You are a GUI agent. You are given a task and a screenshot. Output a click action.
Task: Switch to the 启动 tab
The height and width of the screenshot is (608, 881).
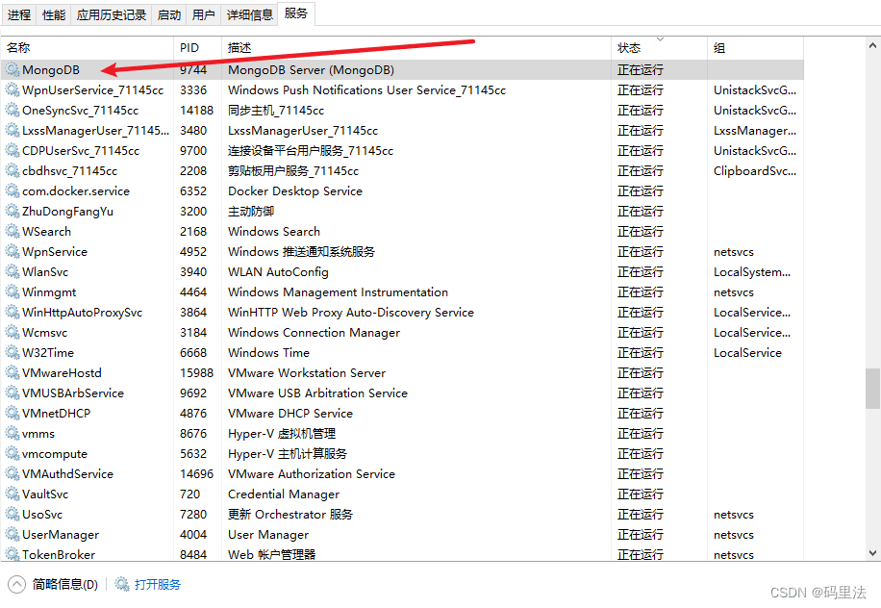click(169, 15)
